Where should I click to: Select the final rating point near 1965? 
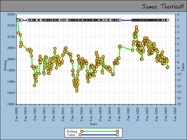167,67
